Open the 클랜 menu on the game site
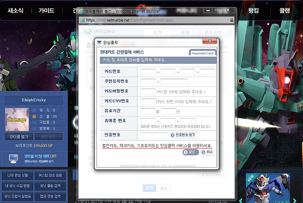The height and width of the screenshot is (203, 303). pyautogui.click(x=284, y=11)
